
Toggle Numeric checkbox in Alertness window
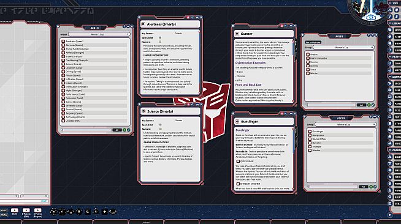click(161, 42)
